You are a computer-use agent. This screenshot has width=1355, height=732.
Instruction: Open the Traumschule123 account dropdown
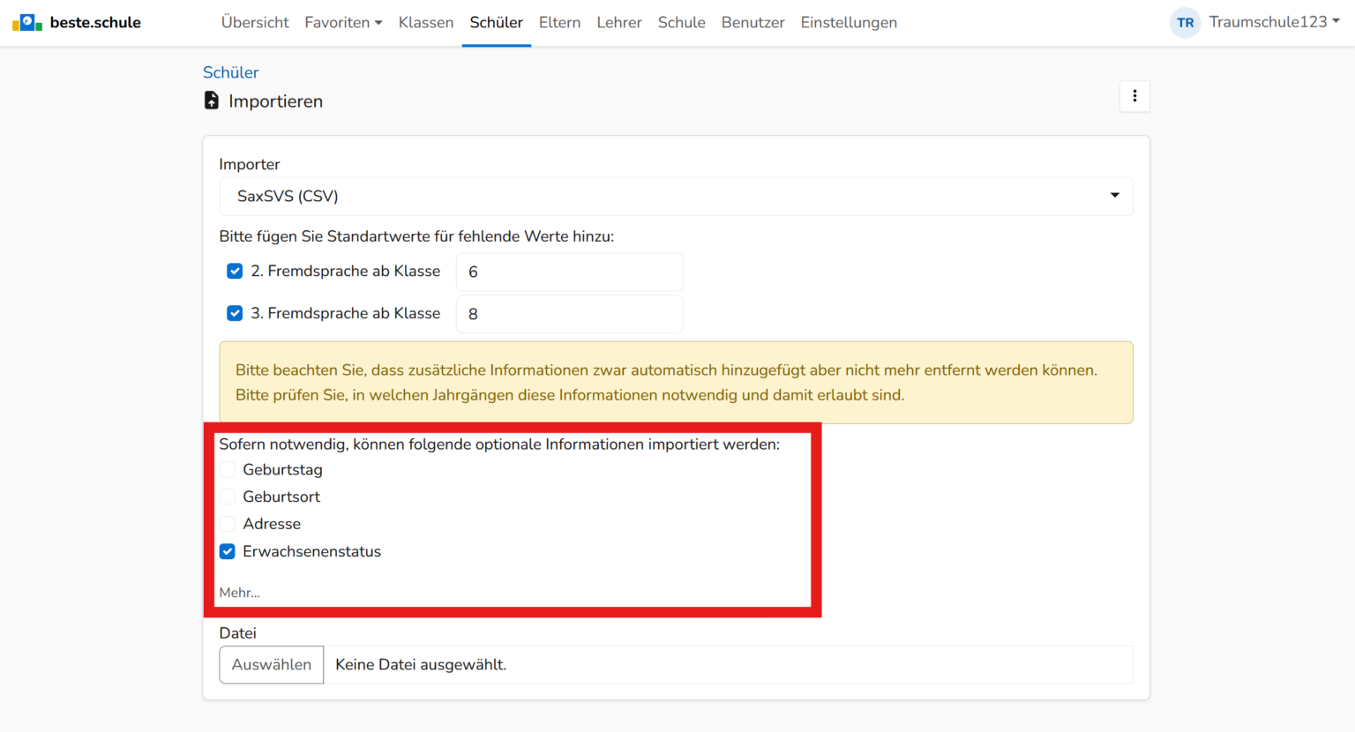1274,22
